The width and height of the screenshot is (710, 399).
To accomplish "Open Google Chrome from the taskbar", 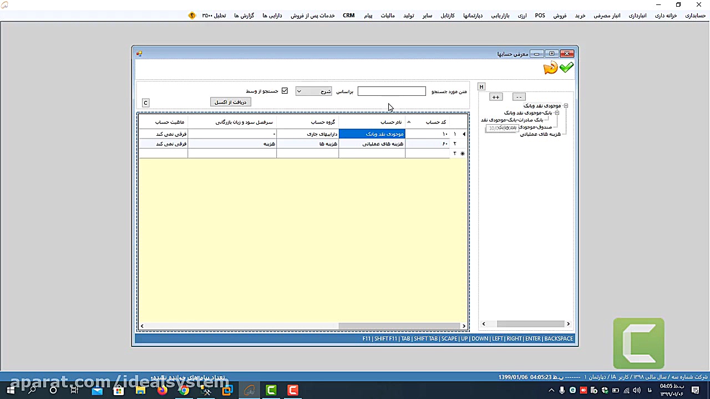I will pyautogui.click(x=184, y=391).
